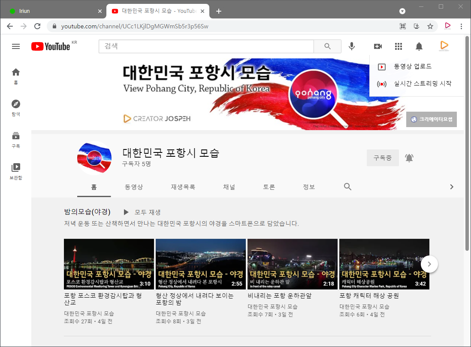Switch to the 재생목록 tab
This screenshot has width=471, height=347.
[183, 187]
